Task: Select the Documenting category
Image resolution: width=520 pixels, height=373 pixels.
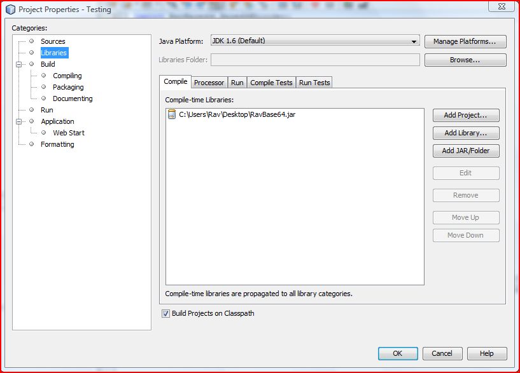Action: pyautogui.click(x=73, y=98)
